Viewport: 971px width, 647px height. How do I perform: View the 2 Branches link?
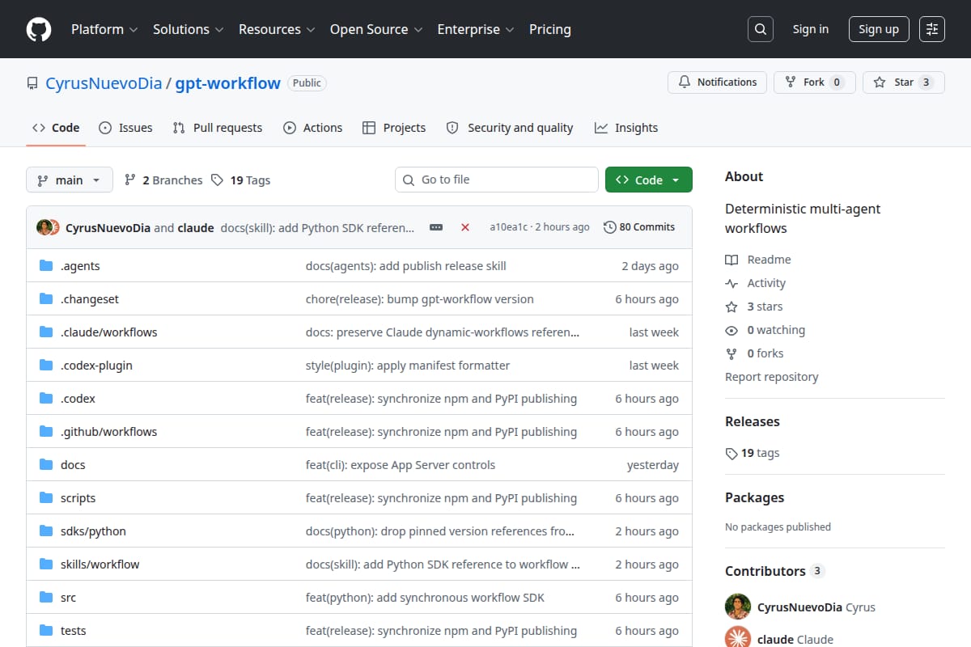(163, 180)
